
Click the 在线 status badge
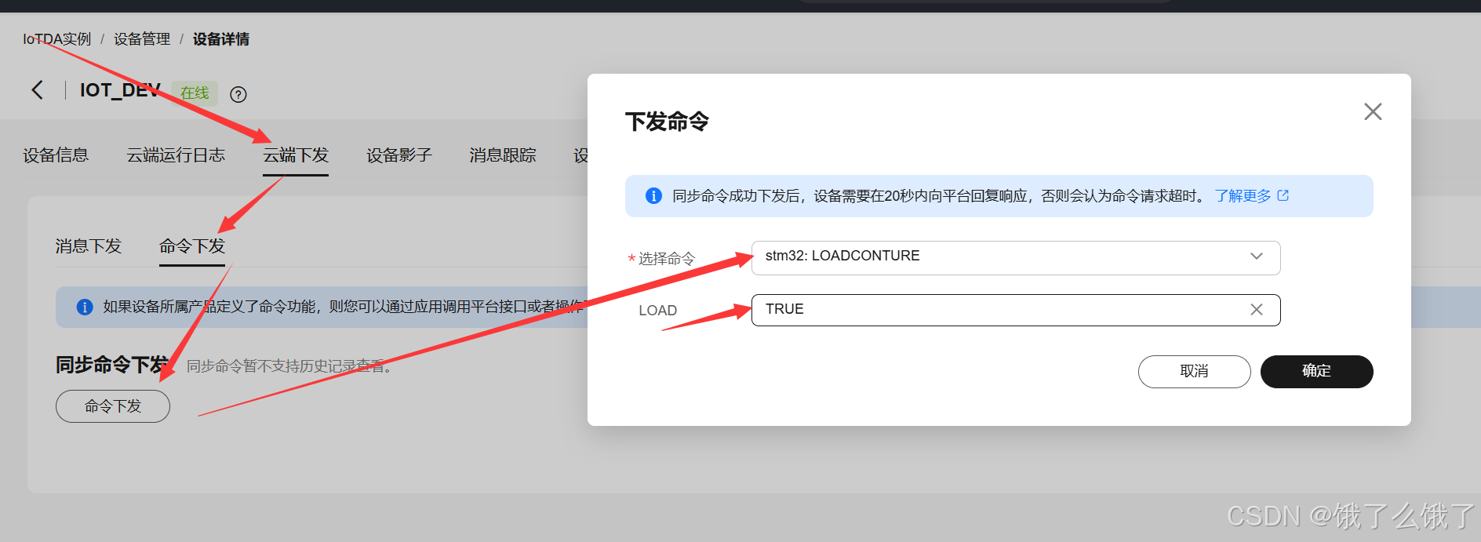195,93
